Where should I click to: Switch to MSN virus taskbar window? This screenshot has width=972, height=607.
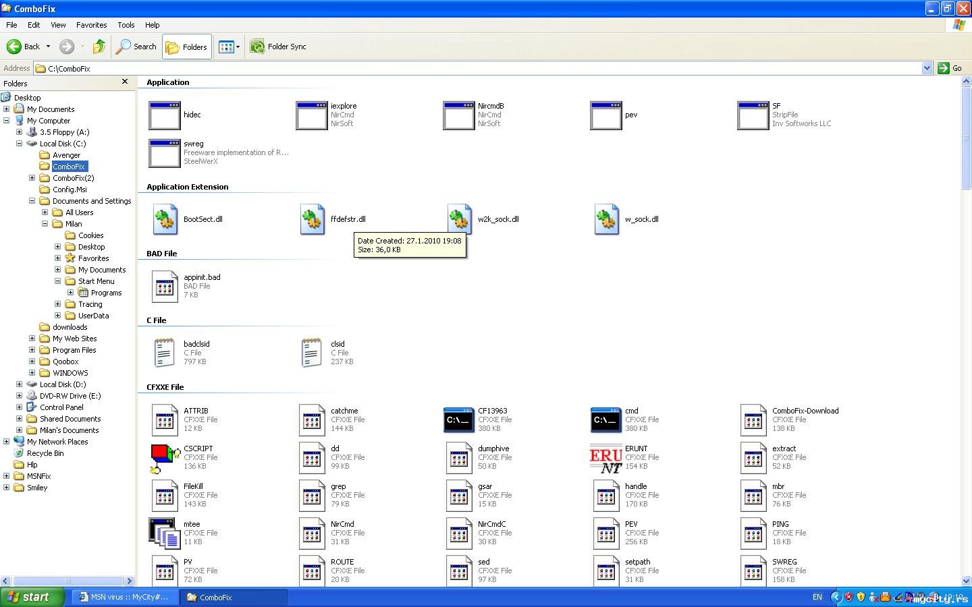pyautogui.click(x=126, y=597)
